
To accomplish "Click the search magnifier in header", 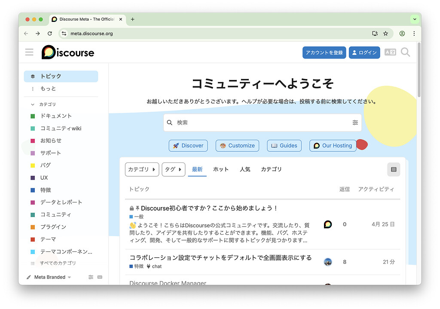I will click(x=405, y=52).
